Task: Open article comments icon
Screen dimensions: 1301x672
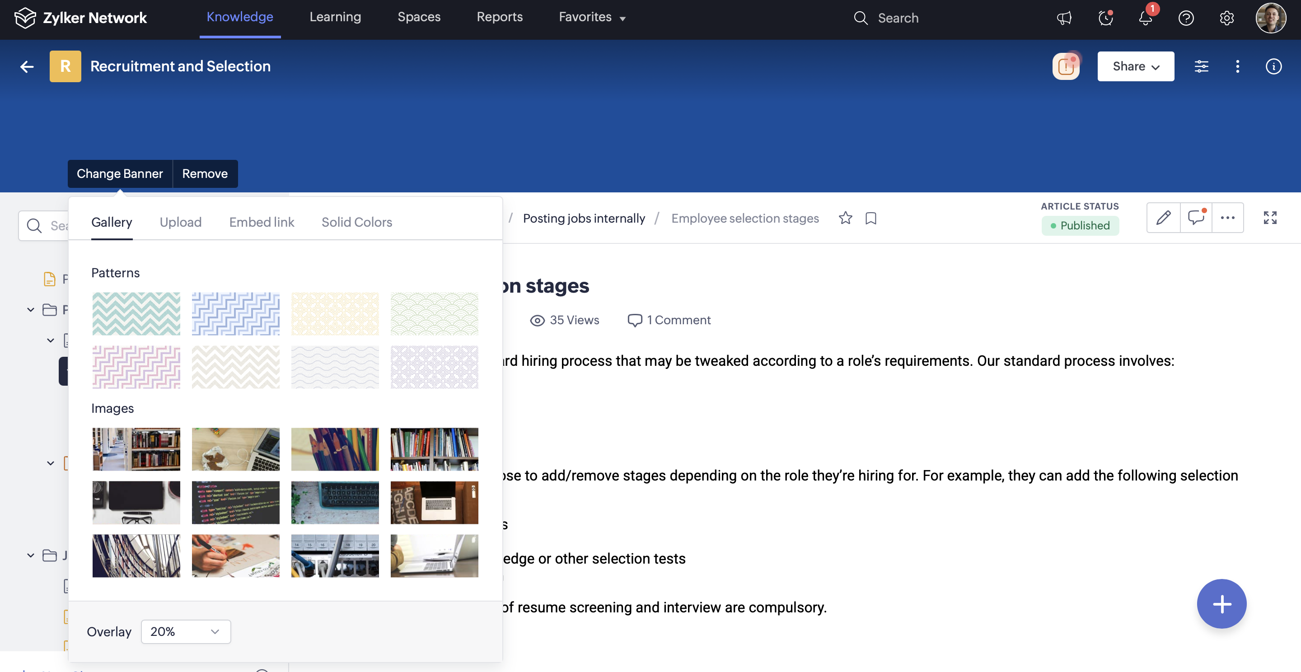Action: (x=1196, y=218)
